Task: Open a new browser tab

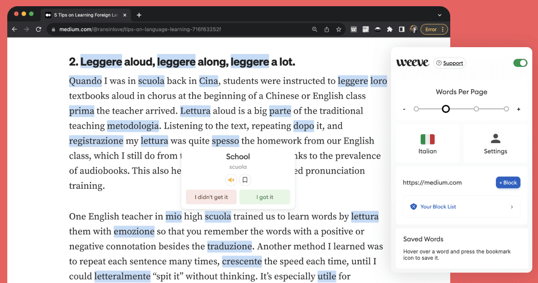Action: click(x=139, y=15)
